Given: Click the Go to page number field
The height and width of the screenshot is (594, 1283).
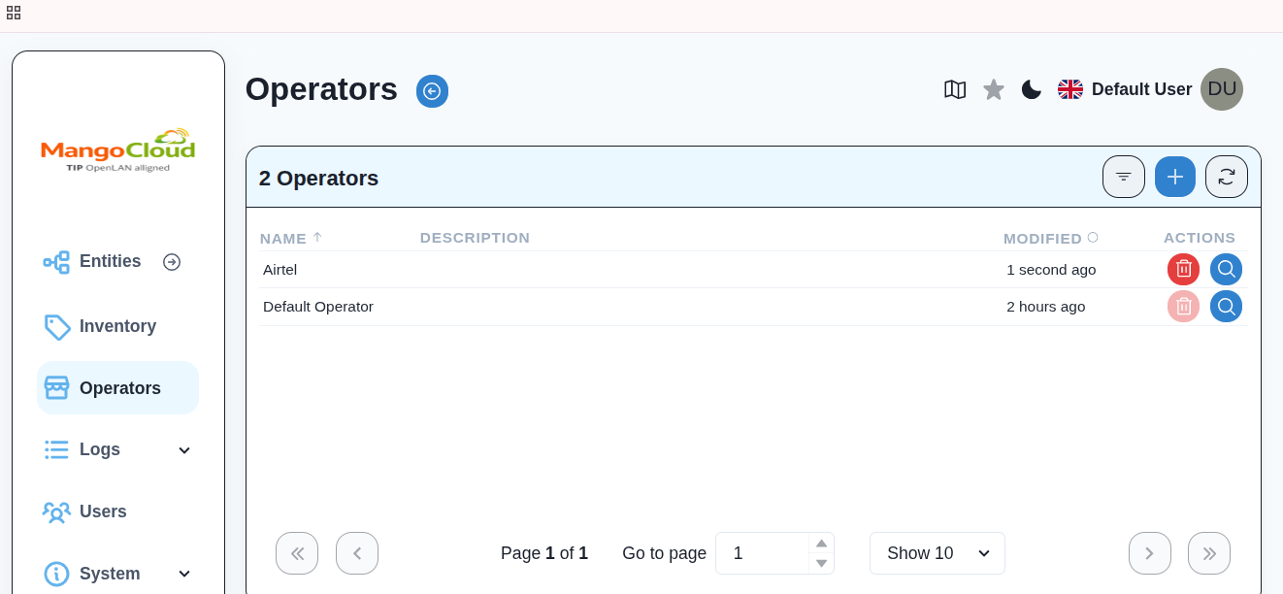Looking at the screenshot, I should [763, 553].
